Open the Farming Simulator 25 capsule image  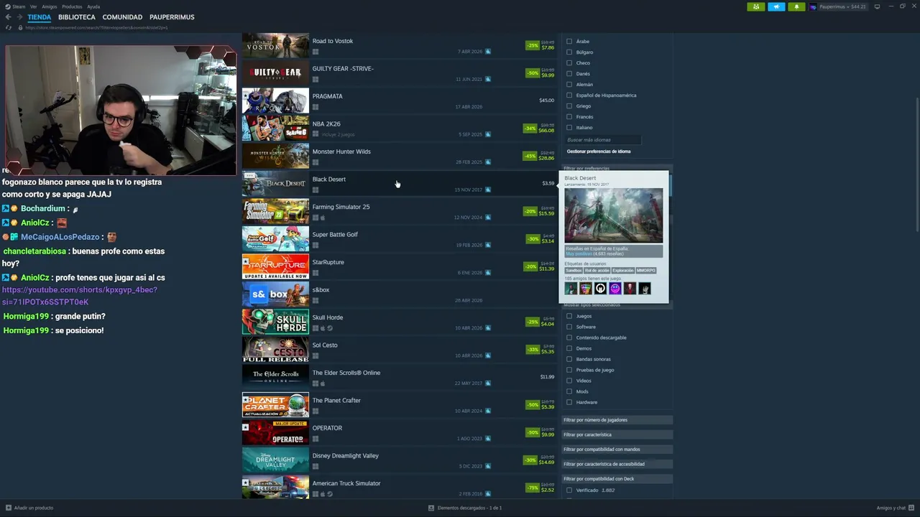275,211
